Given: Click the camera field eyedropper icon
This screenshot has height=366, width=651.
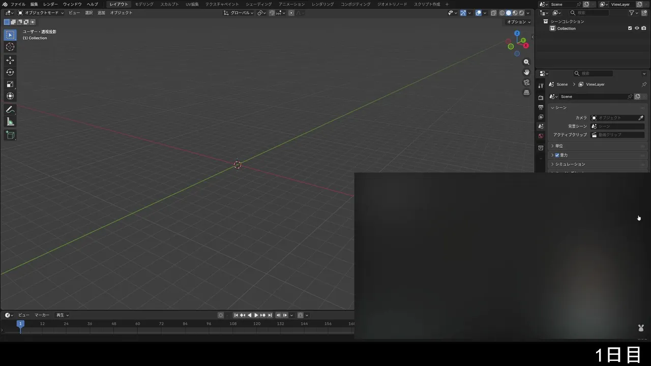Looking at the screenshot, I should (x=641, y=118).
